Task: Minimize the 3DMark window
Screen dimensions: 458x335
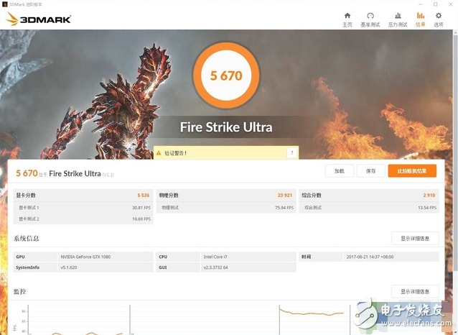Action: (x=420, y=4)
